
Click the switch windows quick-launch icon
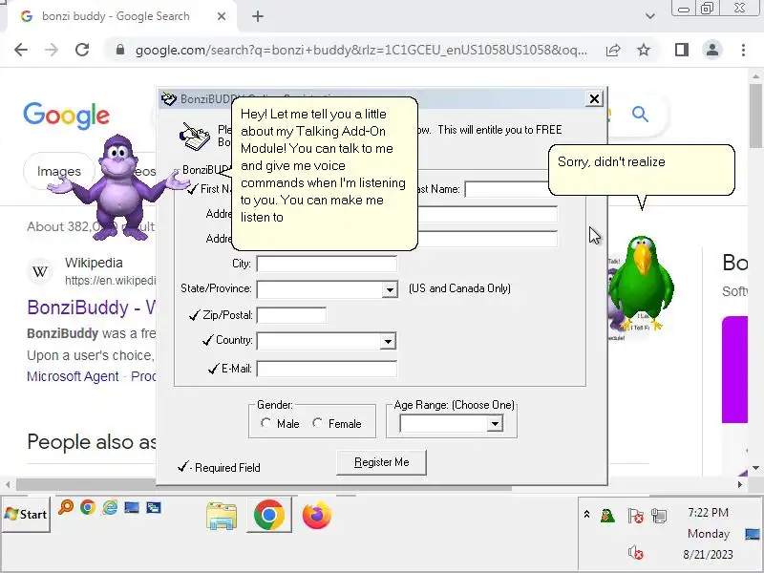tap(154, 508)
